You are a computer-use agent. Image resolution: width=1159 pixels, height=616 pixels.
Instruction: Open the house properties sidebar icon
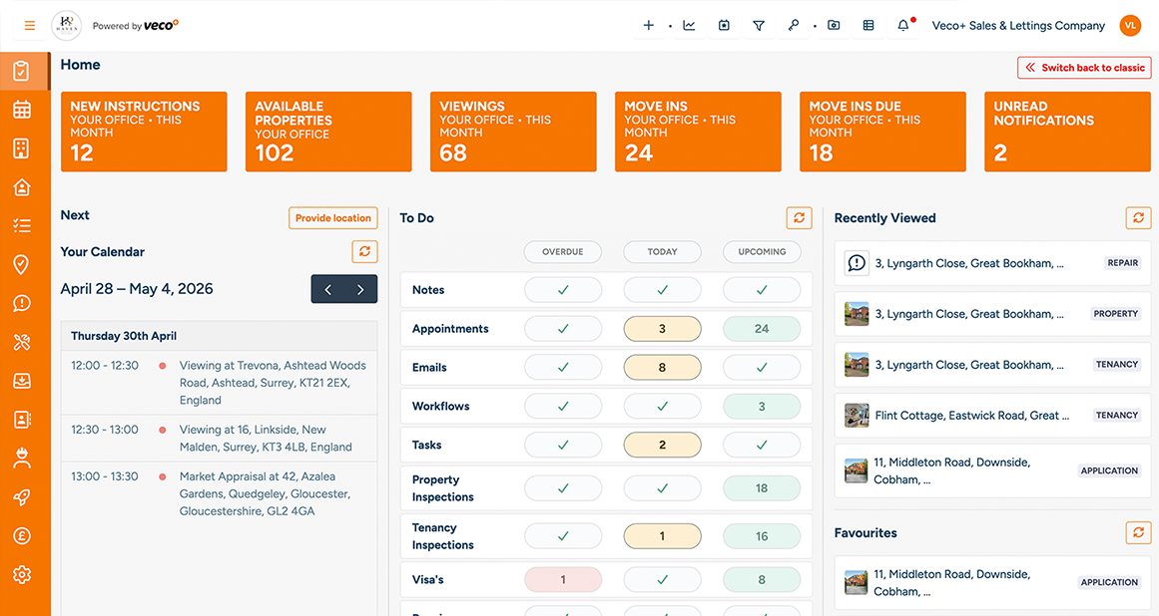[21, 186]
